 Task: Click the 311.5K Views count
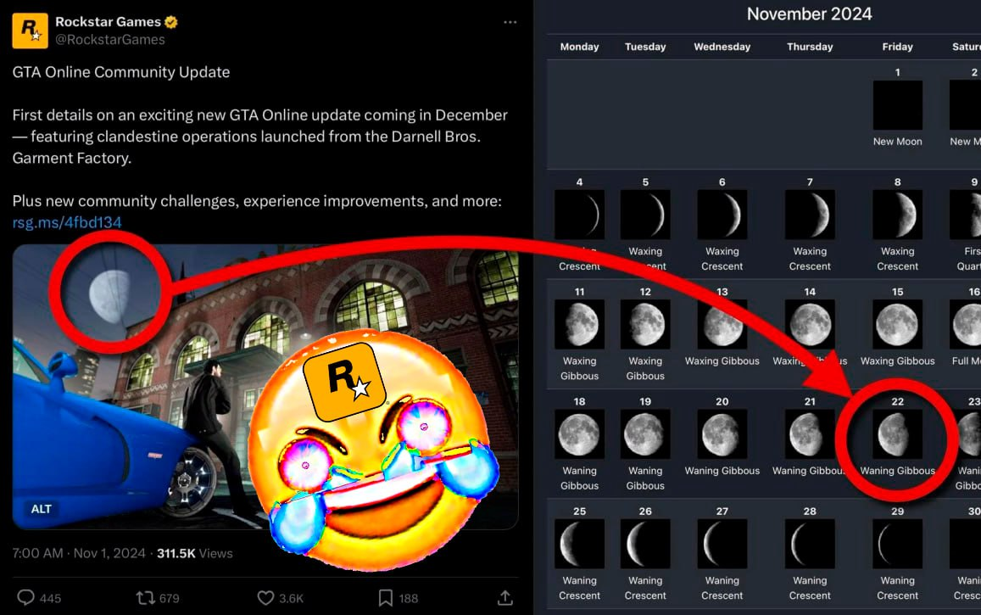pos(194,553)
